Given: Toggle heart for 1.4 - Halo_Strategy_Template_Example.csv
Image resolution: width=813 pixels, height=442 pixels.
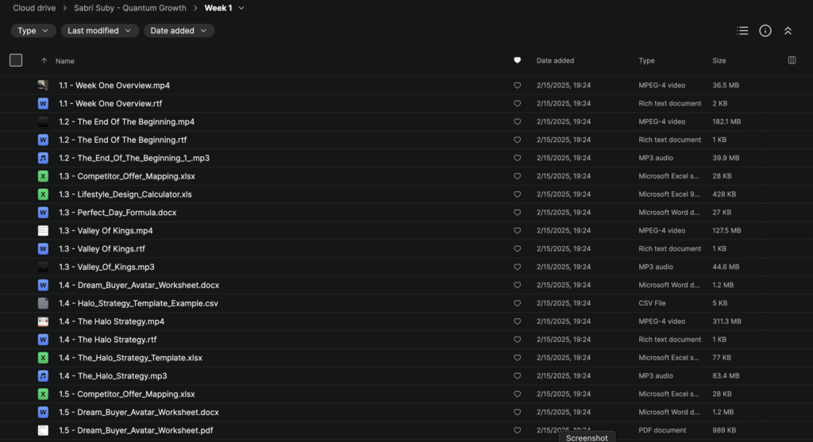Looking at the screenshot, I should click(x=517, y=302).
